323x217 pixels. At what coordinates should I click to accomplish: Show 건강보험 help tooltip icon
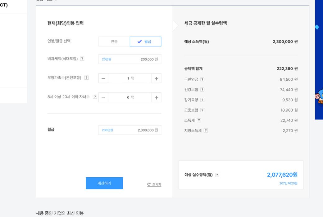202,90
